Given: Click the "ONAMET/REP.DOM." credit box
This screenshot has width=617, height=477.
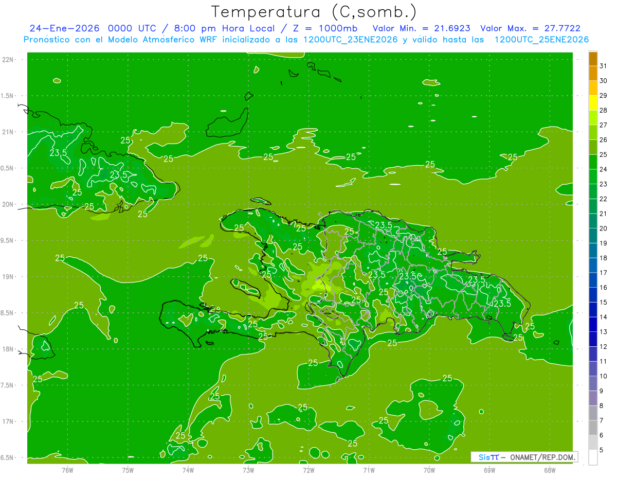Looking at the screenshot, I should coord(524,457).
